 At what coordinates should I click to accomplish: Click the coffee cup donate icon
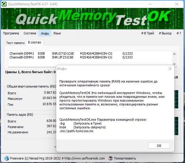(110, 158)
